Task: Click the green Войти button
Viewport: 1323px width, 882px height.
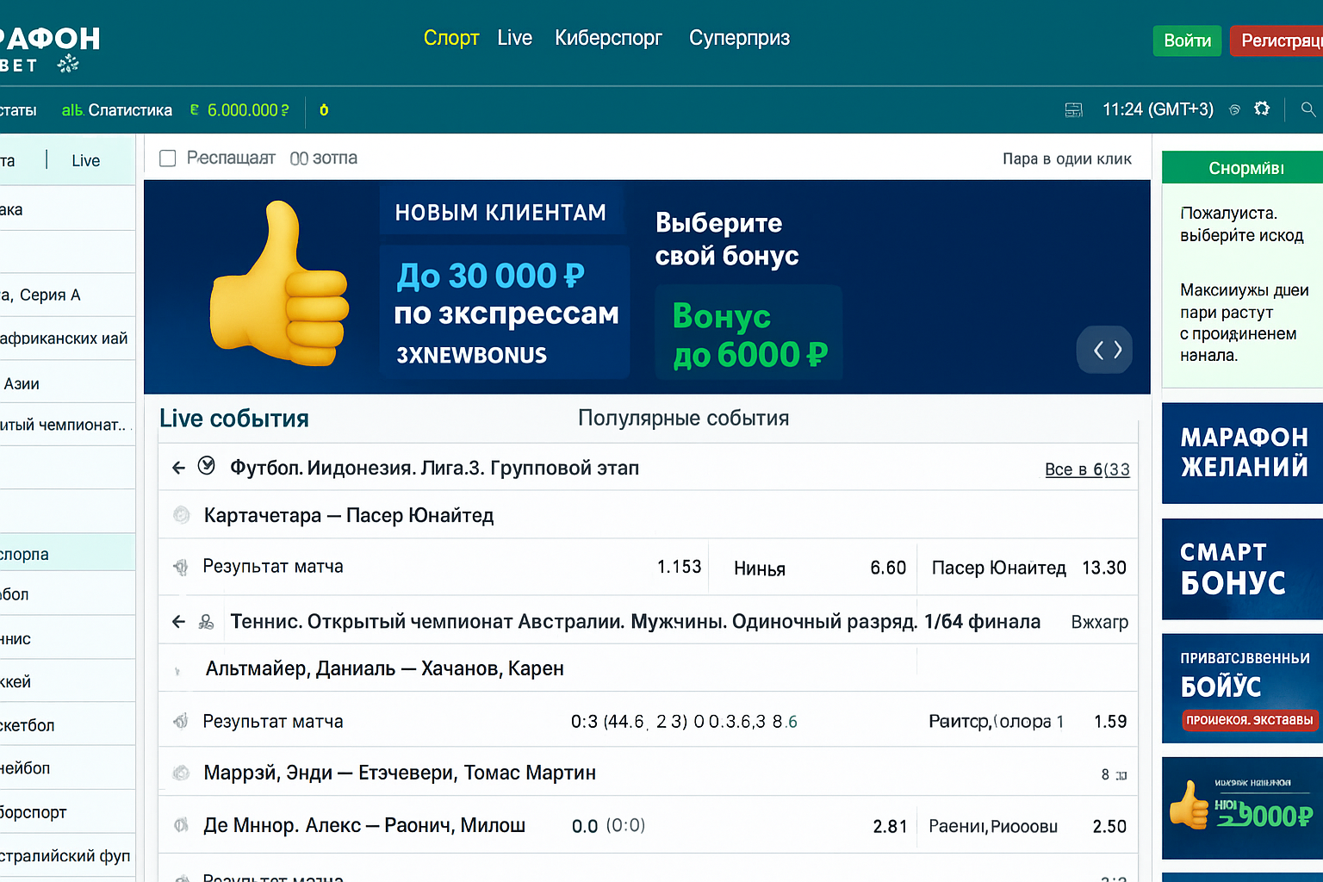Action: [x=1186, y=40]
